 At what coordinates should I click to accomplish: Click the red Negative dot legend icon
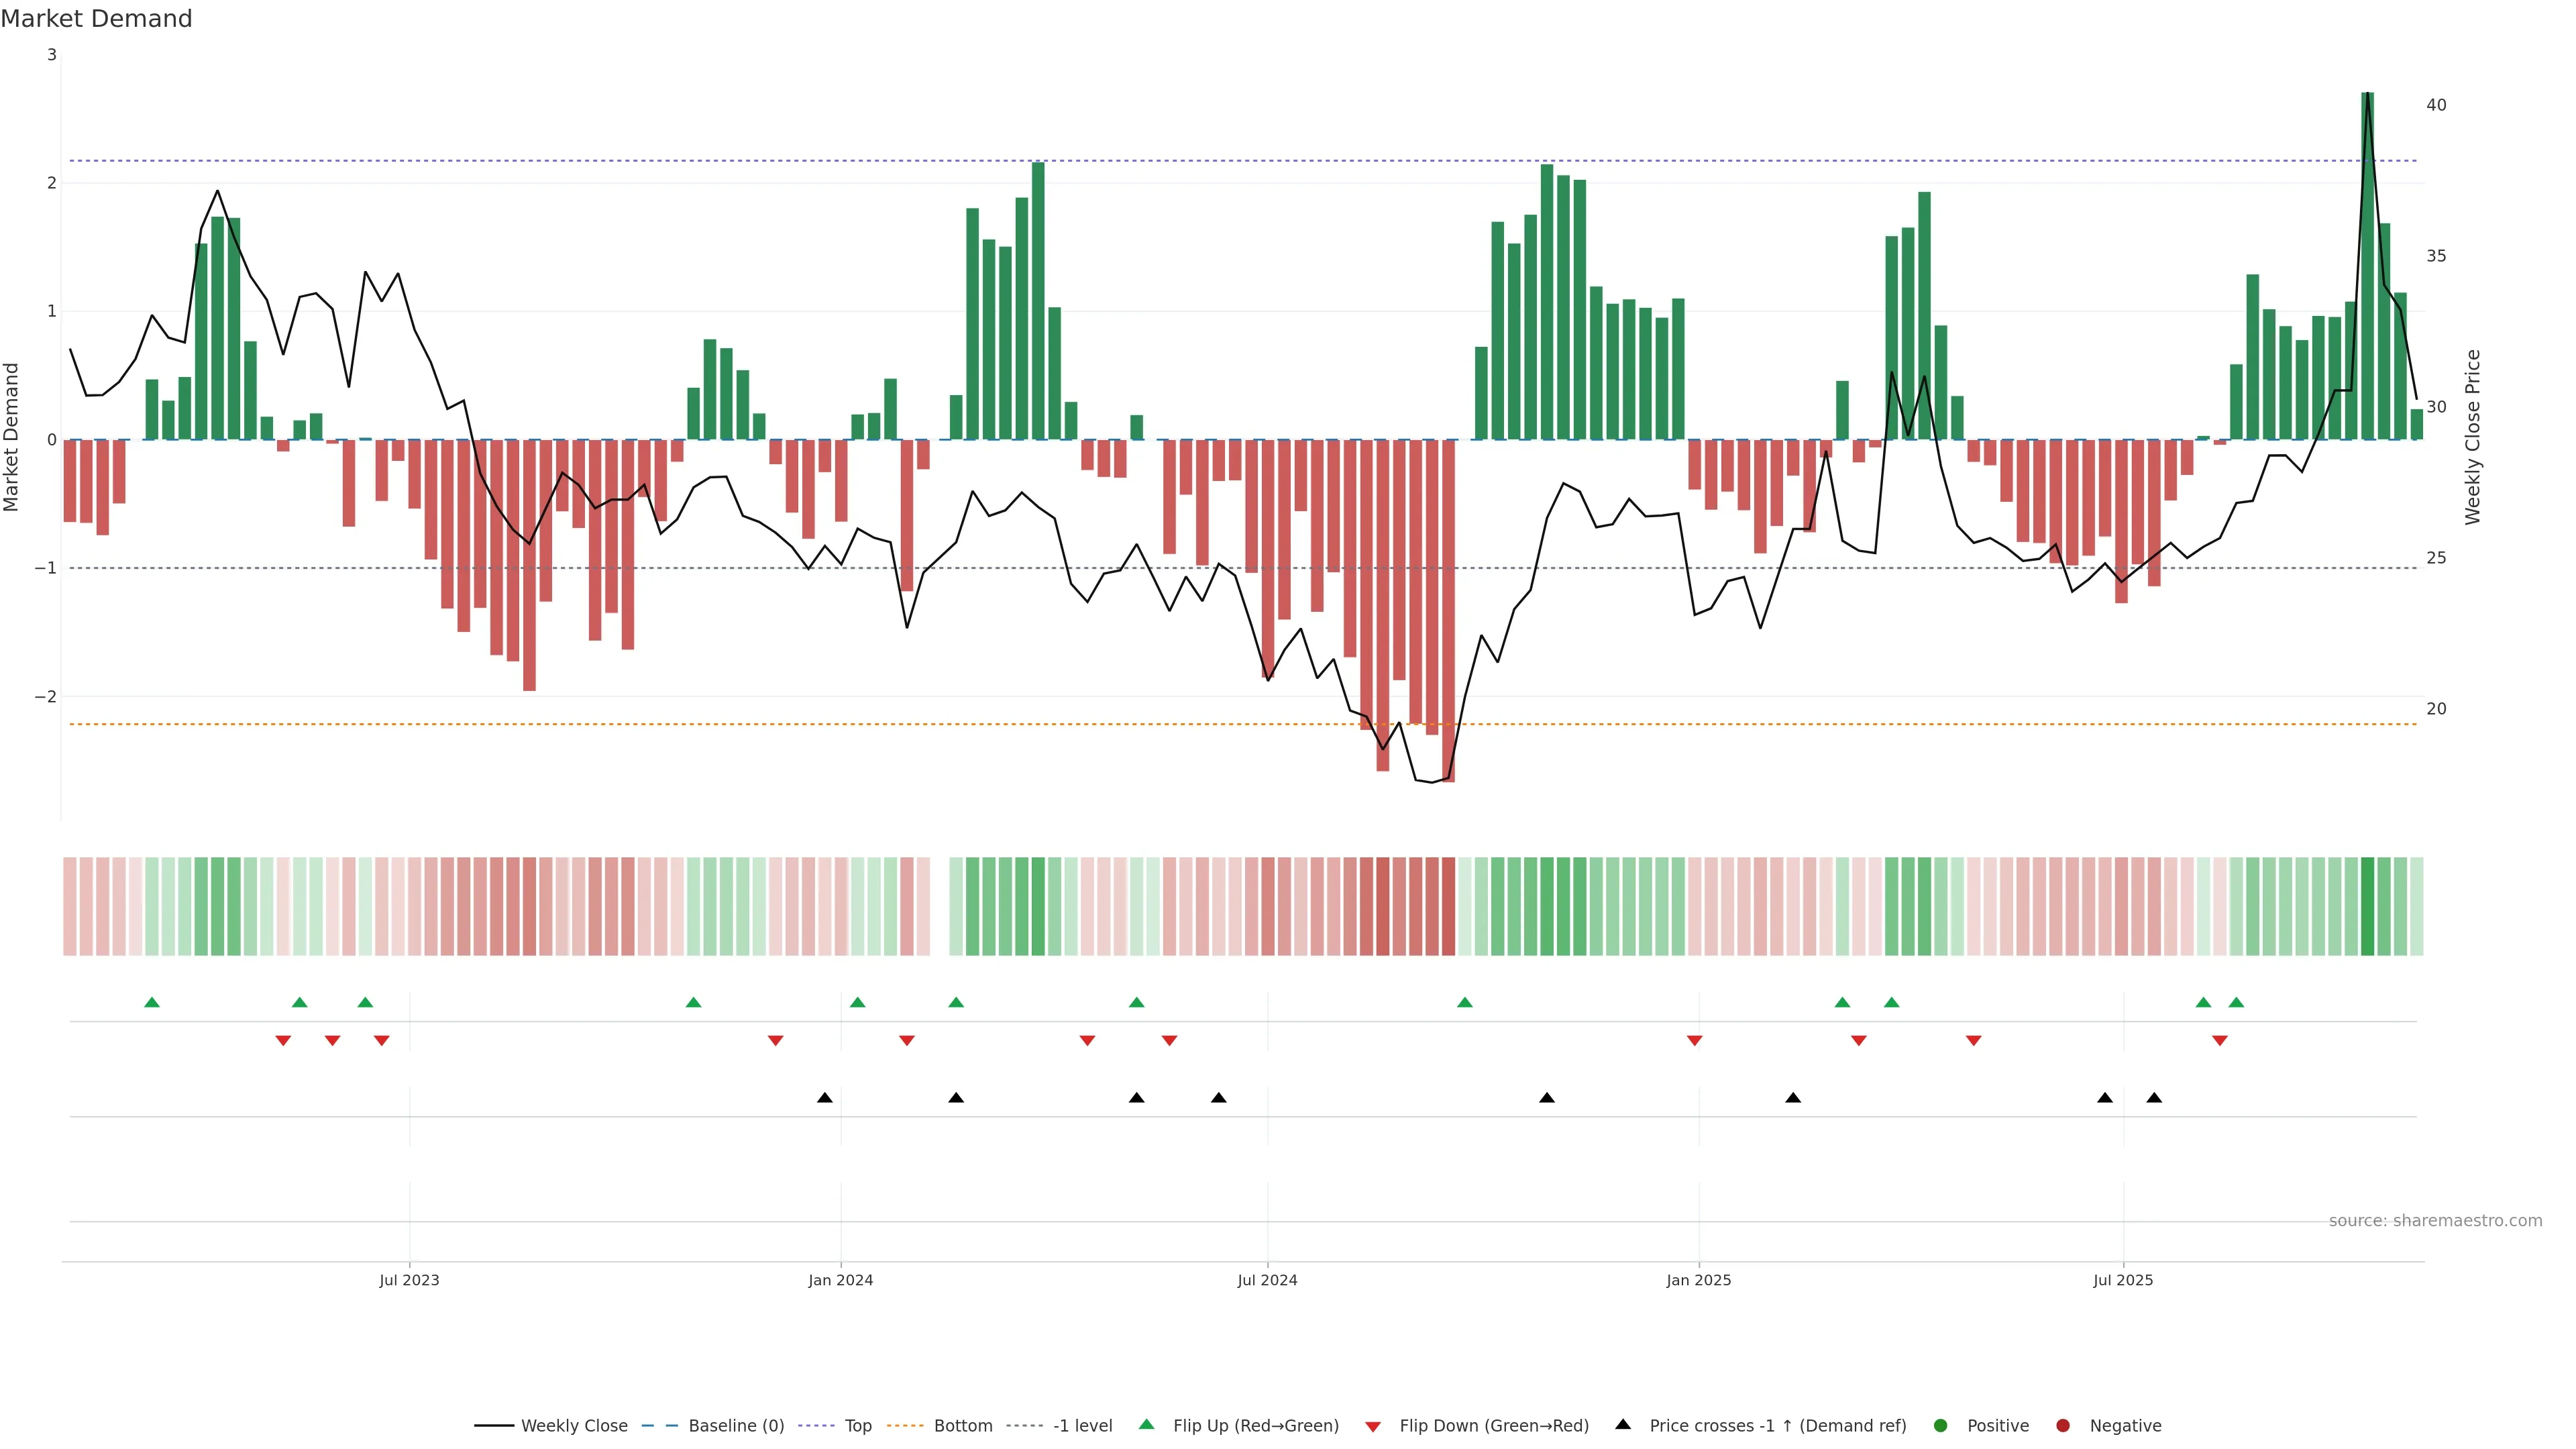(2063, 1426)
